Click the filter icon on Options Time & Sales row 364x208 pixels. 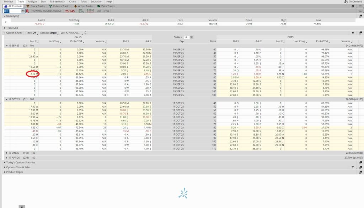tap(353, 167)
